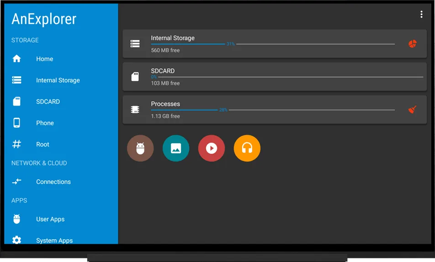435x262 pixels.
Task: Click the 0% usage label on SDCARD
Action: (154, 77)
